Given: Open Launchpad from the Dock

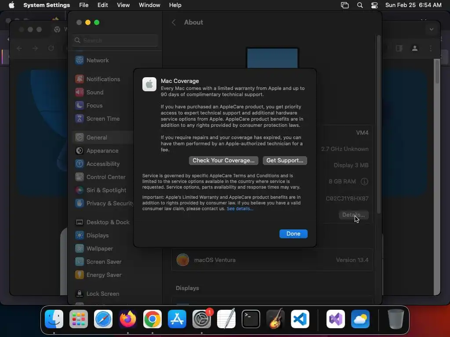Looking at the screenshot, I should [x=79, y=319].
